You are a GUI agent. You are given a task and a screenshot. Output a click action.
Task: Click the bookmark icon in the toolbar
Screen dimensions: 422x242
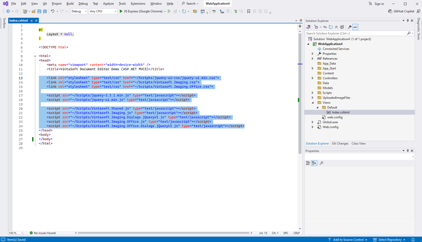click(248, 11)
